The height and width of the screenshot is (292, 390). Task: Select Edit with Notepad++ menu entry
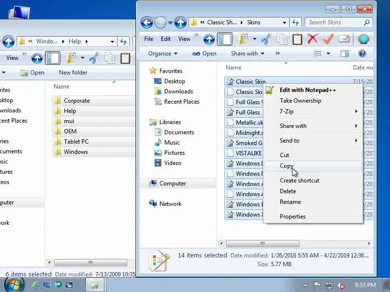312,90
